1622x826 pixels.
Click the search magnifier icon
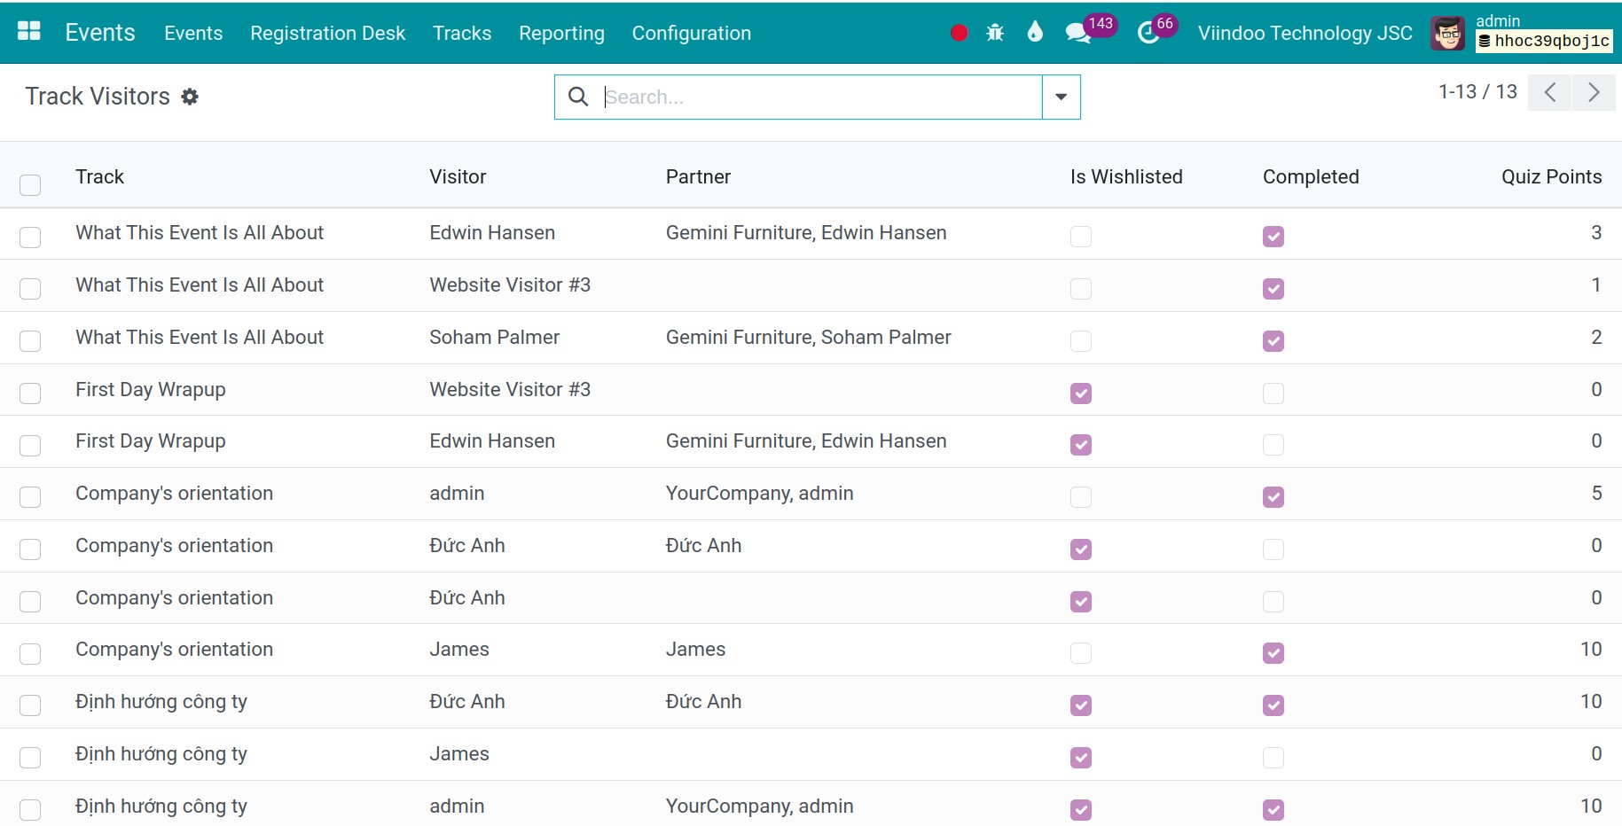coord(578,97)
